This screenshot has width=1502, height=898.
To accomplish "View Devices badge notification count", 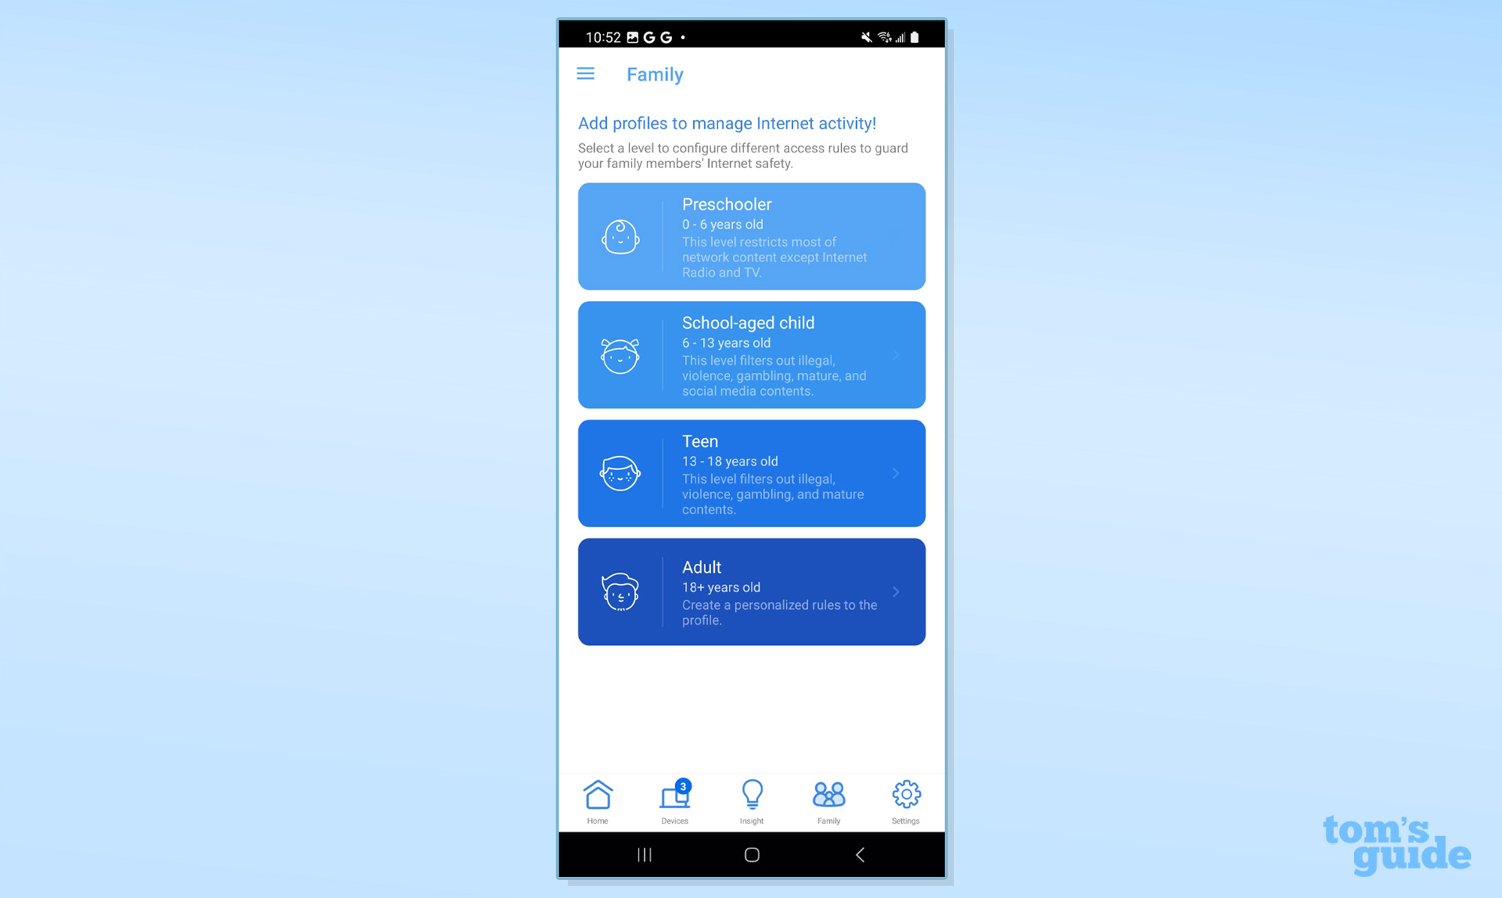I will (x=684, y=785).
